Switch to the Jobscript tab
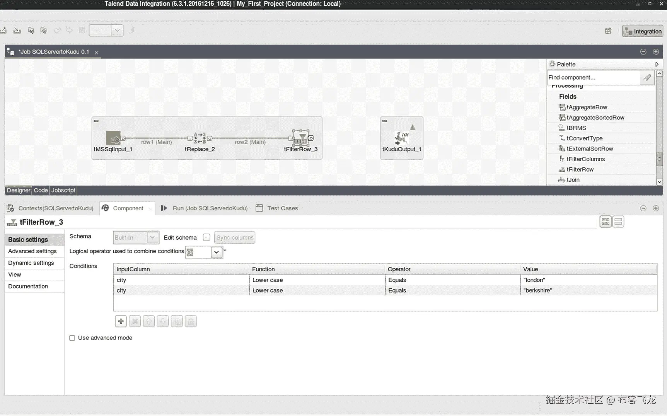 [63, 190]
